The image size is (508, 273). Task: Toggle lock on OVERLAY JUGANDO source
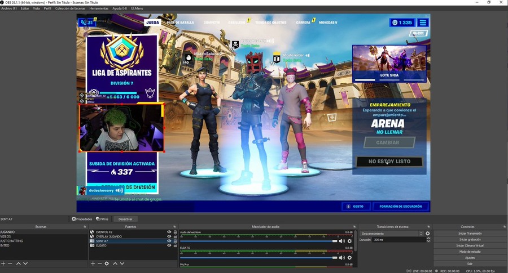tap(176, 236)
